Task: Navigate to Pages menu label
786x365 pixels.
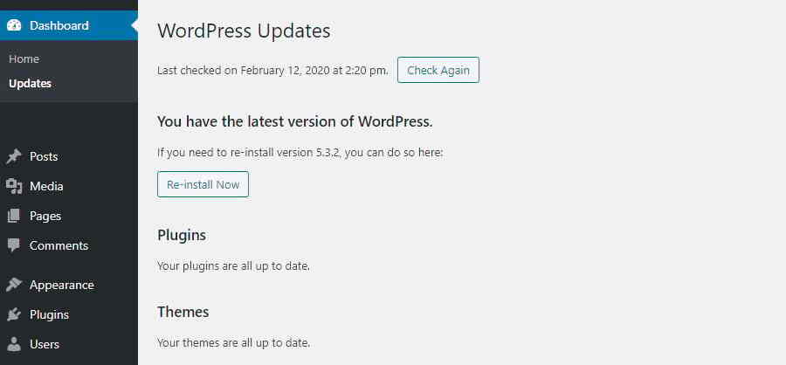Action: [45, 216]
